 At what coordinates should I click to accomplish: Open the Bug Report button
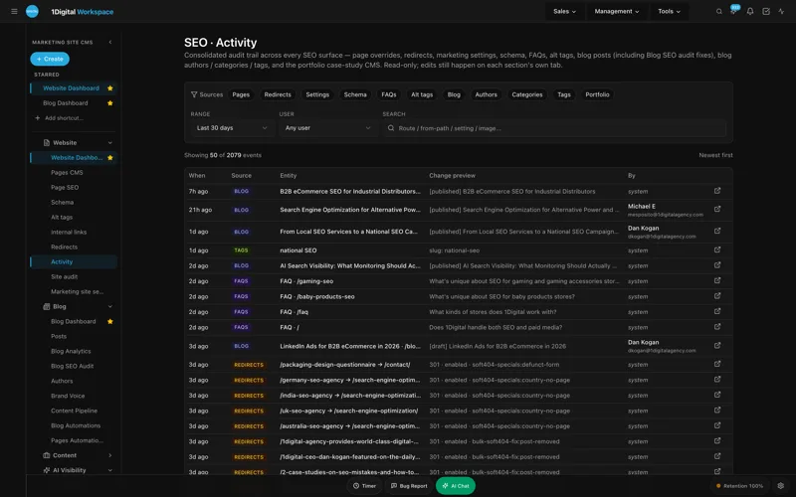point(409,486)
